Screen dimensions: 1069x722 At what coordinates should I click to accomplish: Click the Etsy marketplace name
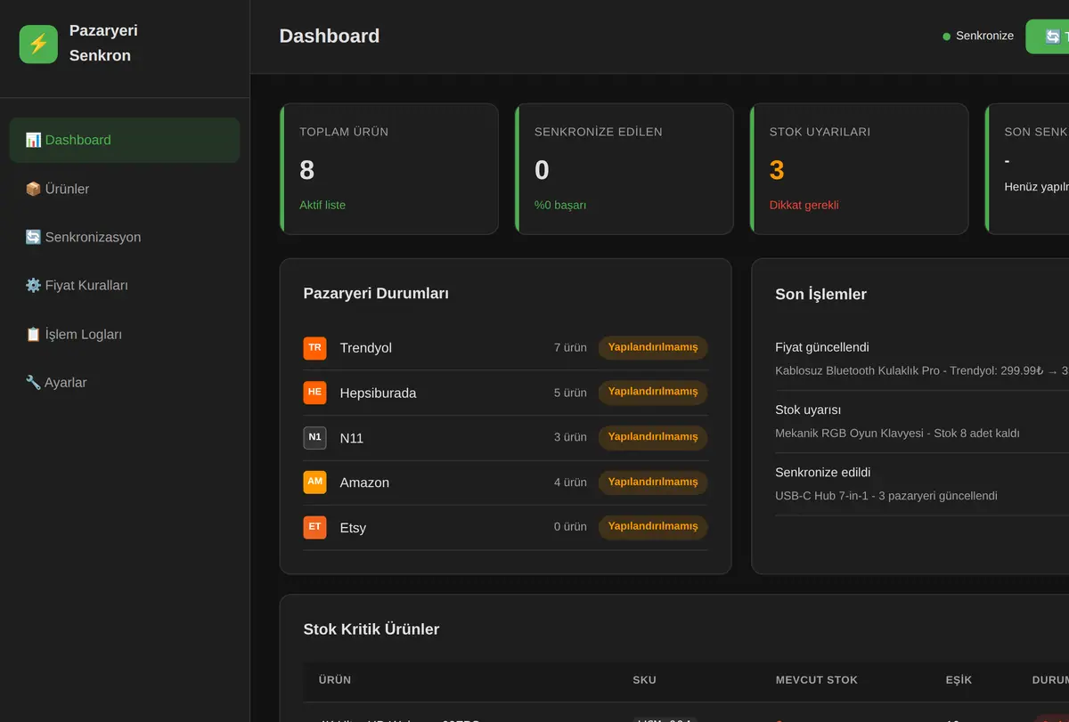[x=353, y=527]
